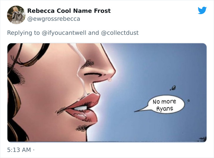This screenshot has width=214, height=158.
Task: Click the Twitter bird logo
Action: click(202, 11)
